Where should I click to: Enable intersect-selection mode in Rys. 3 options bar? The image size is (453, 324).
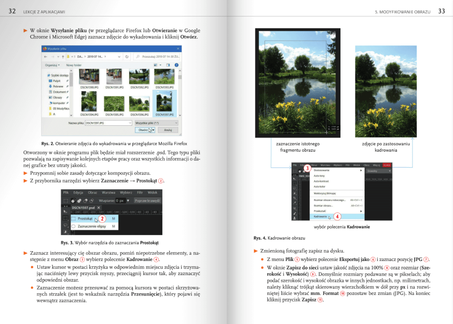[x=92, y=201]
